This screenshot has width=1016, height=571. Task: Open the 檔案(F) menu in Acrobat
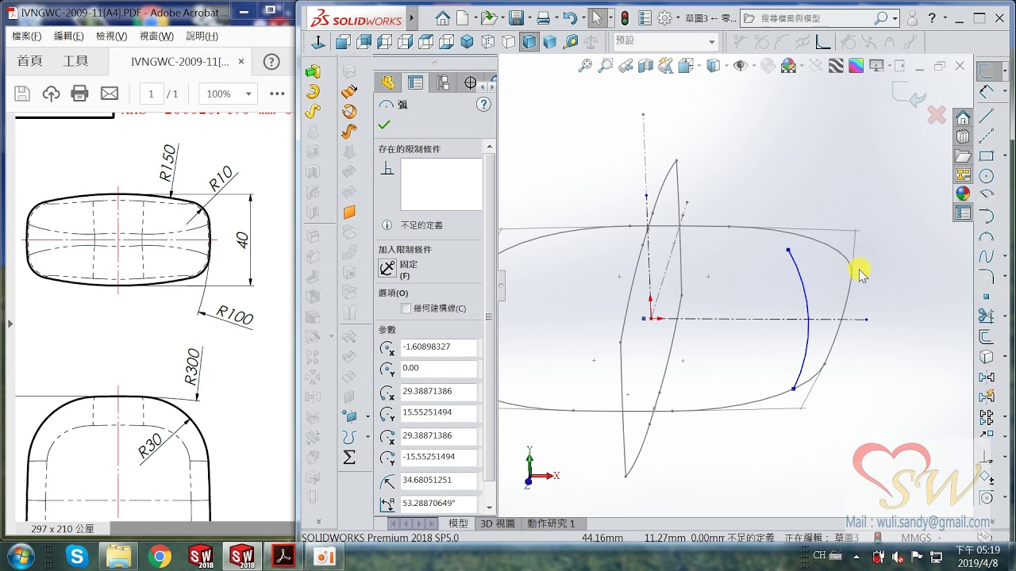pyautogui.click(x=27, y=36)
